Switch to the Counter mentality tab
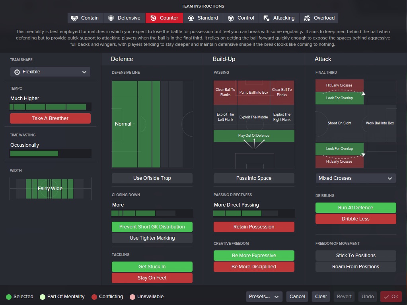The height and width of the screenshot is (305, 407). [x=164, y=18]
